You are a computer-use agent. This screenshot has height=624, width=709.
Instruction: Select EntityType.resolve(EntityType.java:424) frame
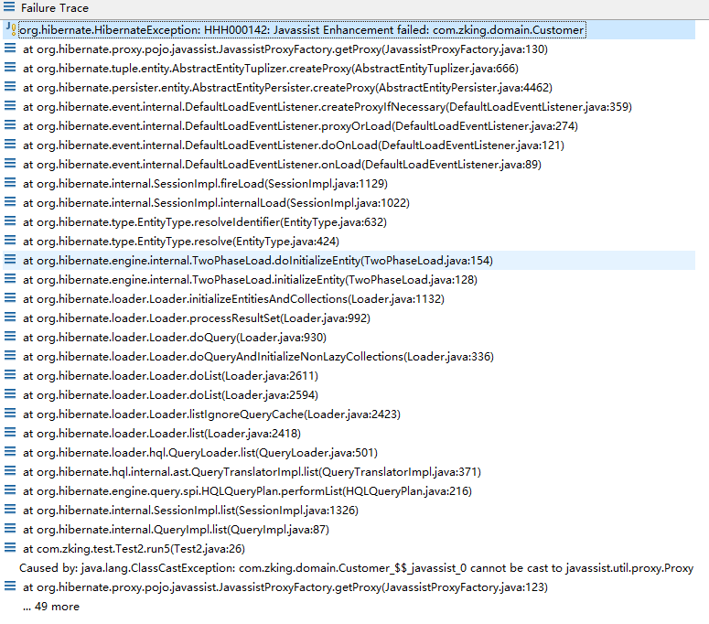point(181,242)
